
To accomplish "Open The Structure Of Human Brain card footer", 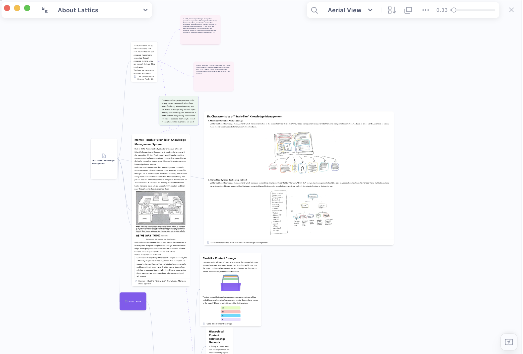I will coord(144,78).
